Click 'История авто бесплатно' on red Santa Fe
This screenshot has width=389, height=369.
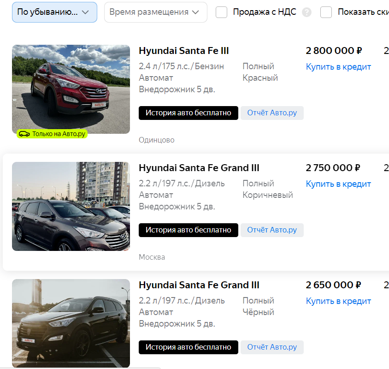(x=189, y=113)
